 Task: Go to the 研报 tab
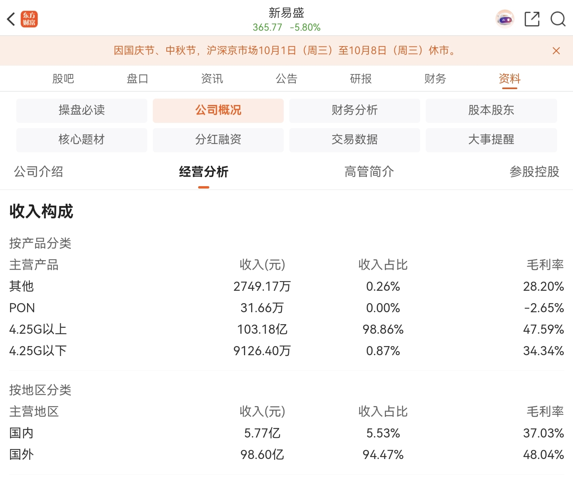click(x=361, y=79)
